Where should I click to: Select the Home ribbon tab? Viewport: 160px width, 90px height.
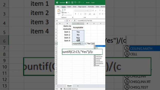(x=63, y=7)
